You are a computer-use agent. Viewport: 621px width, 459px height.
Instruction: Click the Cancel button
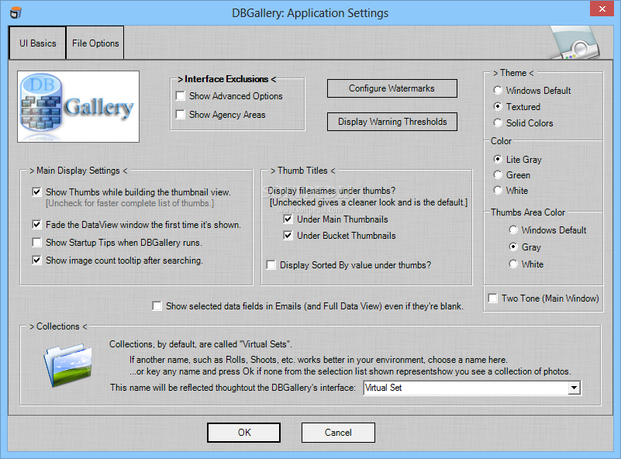coord(338,433)
